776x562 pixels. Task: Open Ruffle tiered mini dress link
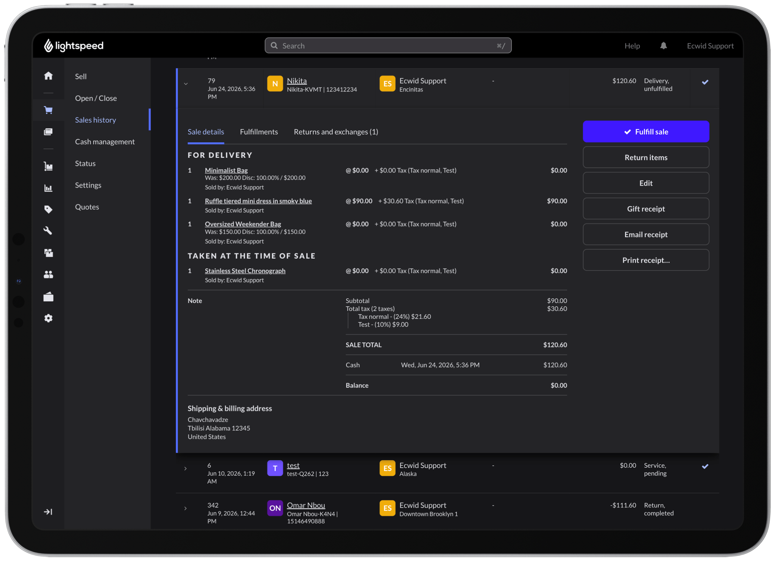click(x=258, y=201)
